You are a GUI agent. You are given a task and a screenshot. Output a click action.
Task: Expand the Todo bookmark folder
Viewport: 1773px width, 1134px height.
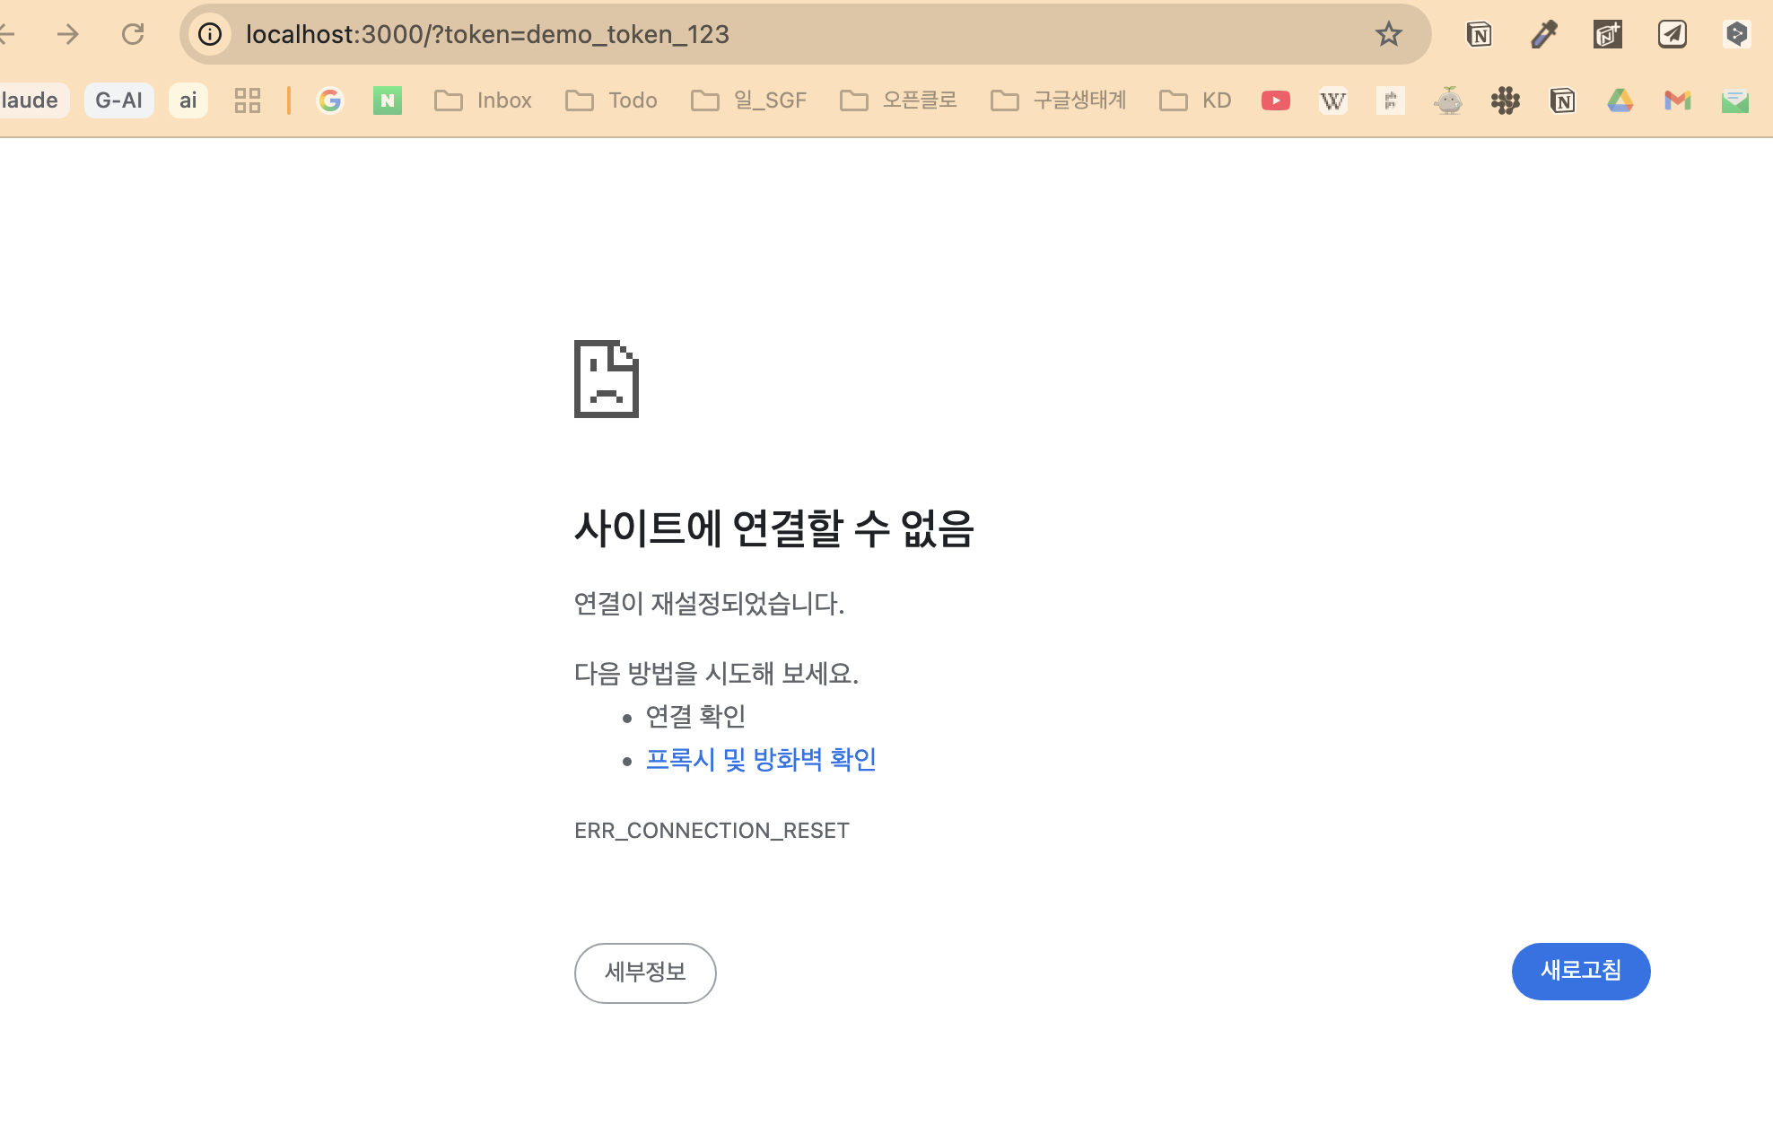(x=611, y=100)
